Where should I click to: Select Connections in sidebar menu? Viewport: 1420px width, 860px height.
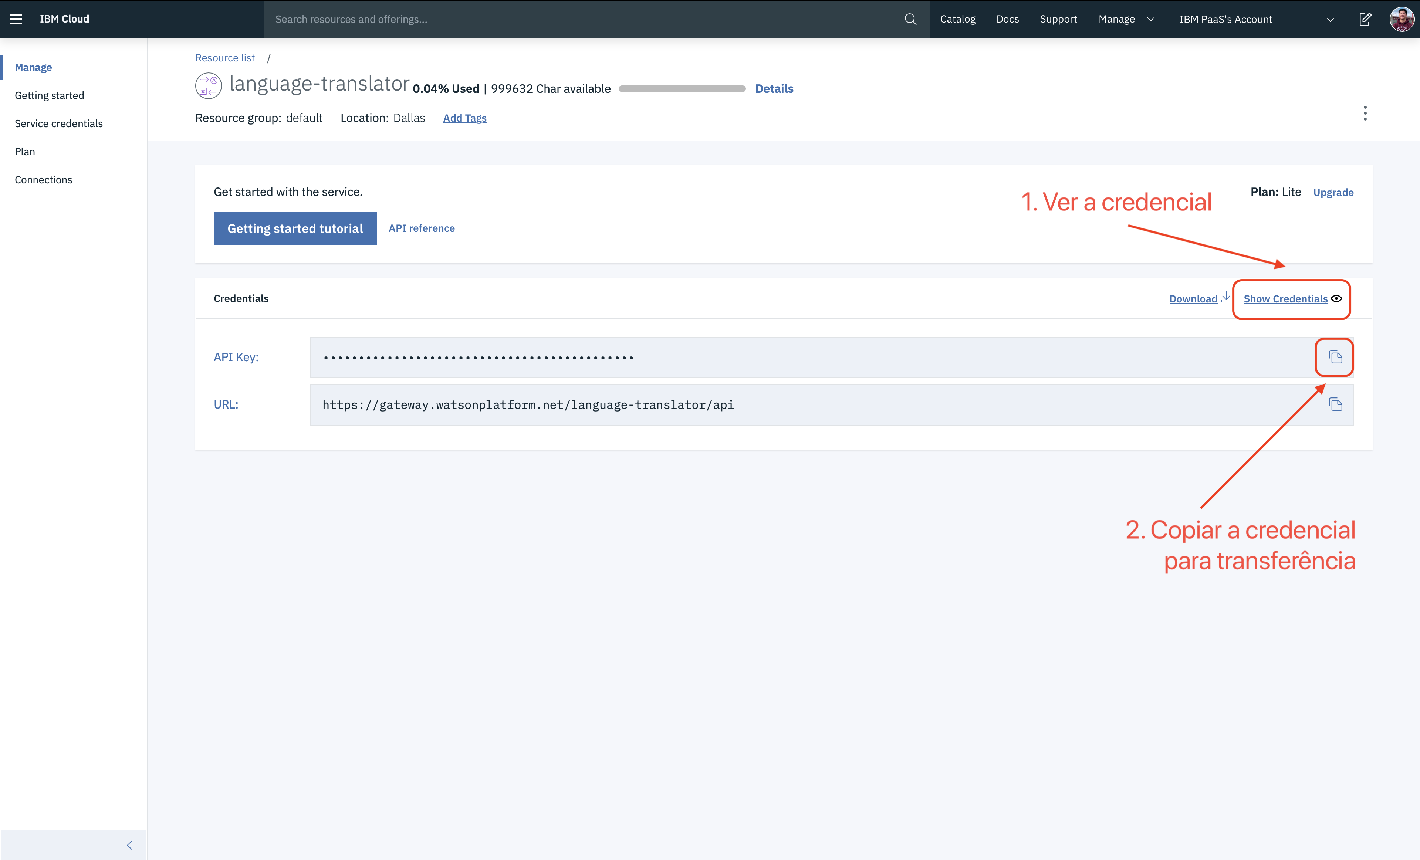point(43,180)
